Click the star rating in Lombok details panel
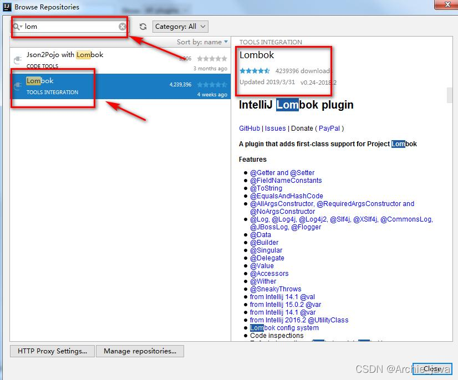This screenshot has width=458, height=380. [255, 71]
